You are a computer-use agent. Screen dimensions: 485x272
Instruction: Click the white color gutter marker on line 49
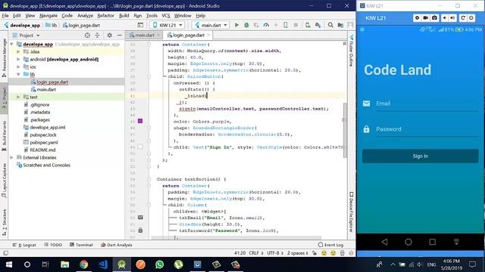coord(140,147)
